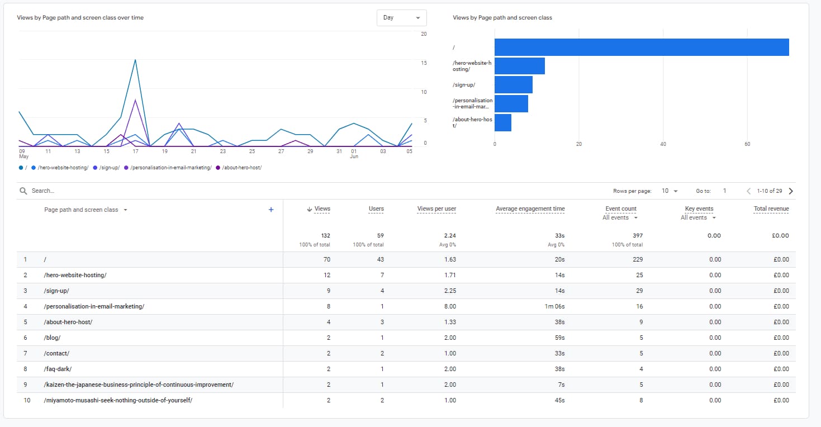This screenshot has width=821, height=427.
Task: Click the 229 event count cell
Action: pyautogui.click(x=638, y=259)
